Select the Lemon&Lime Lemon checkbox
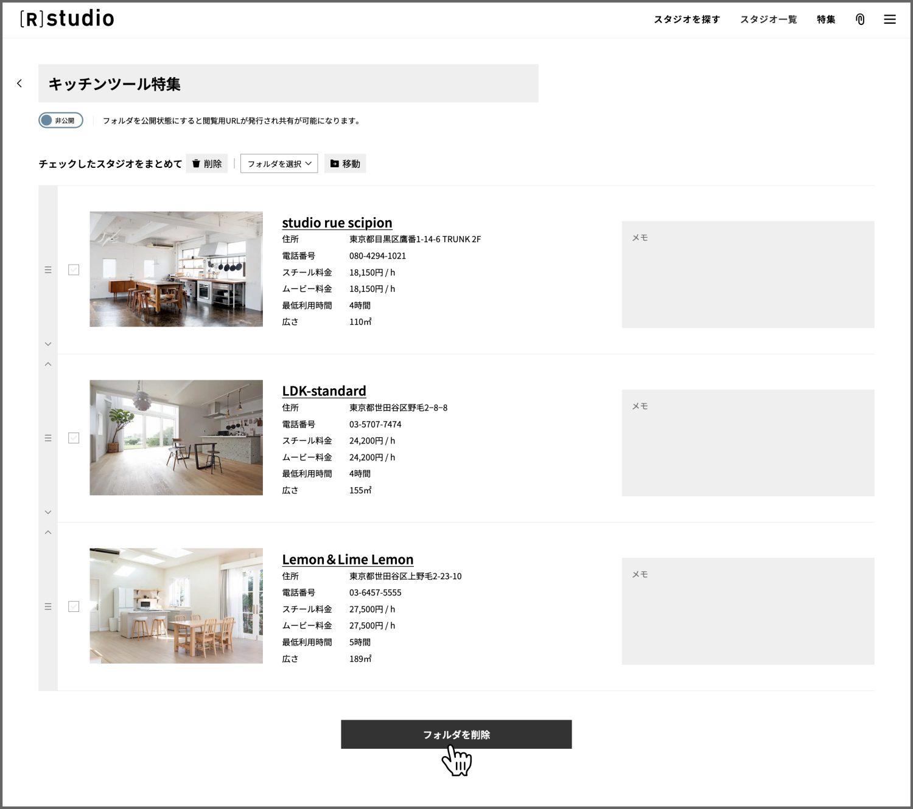 click(x=74, y=606)
